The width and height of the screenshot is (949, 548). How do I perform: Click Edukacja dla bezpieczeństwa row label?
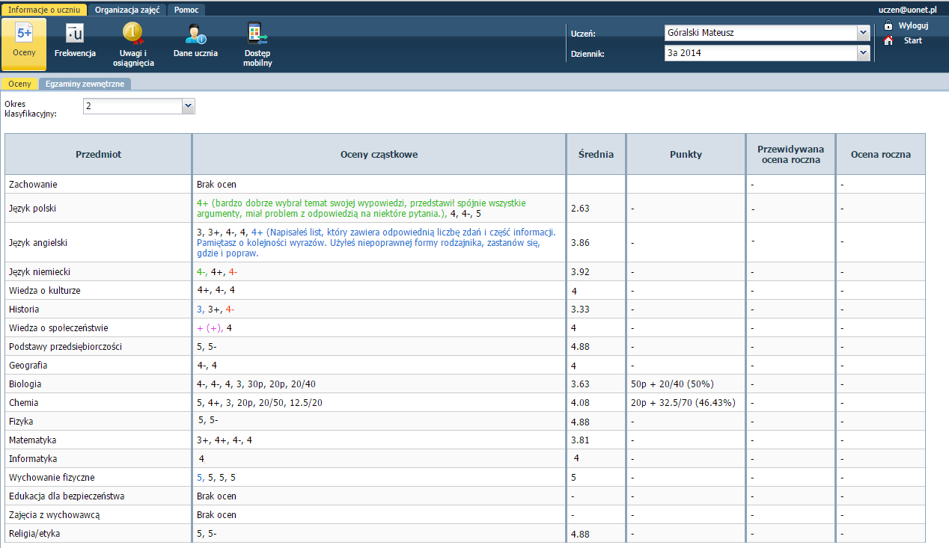(67, 496)
